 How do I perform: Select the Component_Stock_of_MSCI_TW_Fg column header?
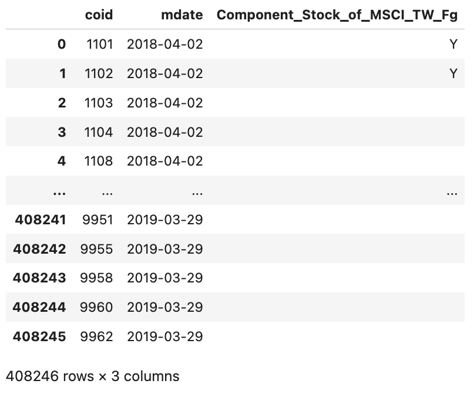(x=337, y=15)
